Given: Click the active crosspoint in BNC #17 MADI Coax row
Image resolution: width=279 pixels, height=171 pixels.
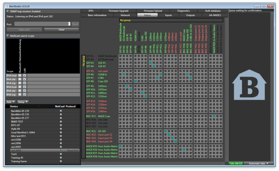Looking at the screenshot, I should [x=214, y=116].
